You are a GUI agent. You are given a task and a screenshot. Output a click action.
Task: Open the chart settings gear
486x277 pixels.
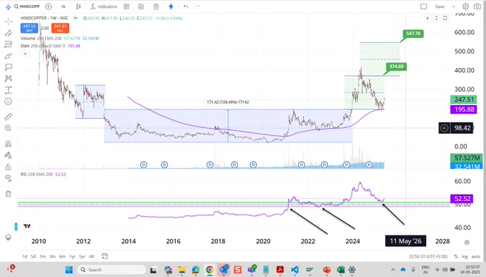[465, 6]
